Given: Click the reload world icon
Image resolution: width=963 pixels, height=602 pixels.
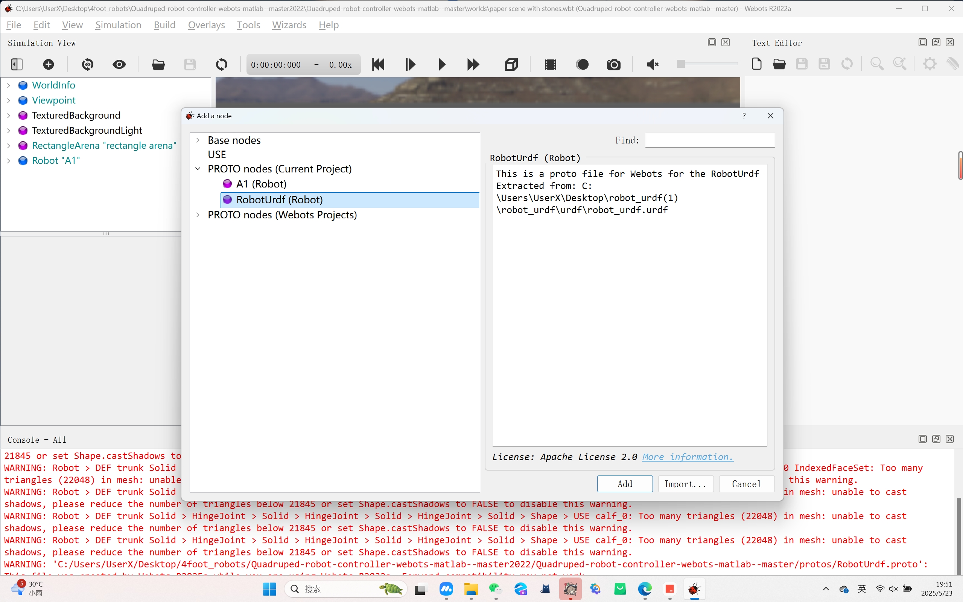Looking at the screenshot, I should (x=222, y=64).
